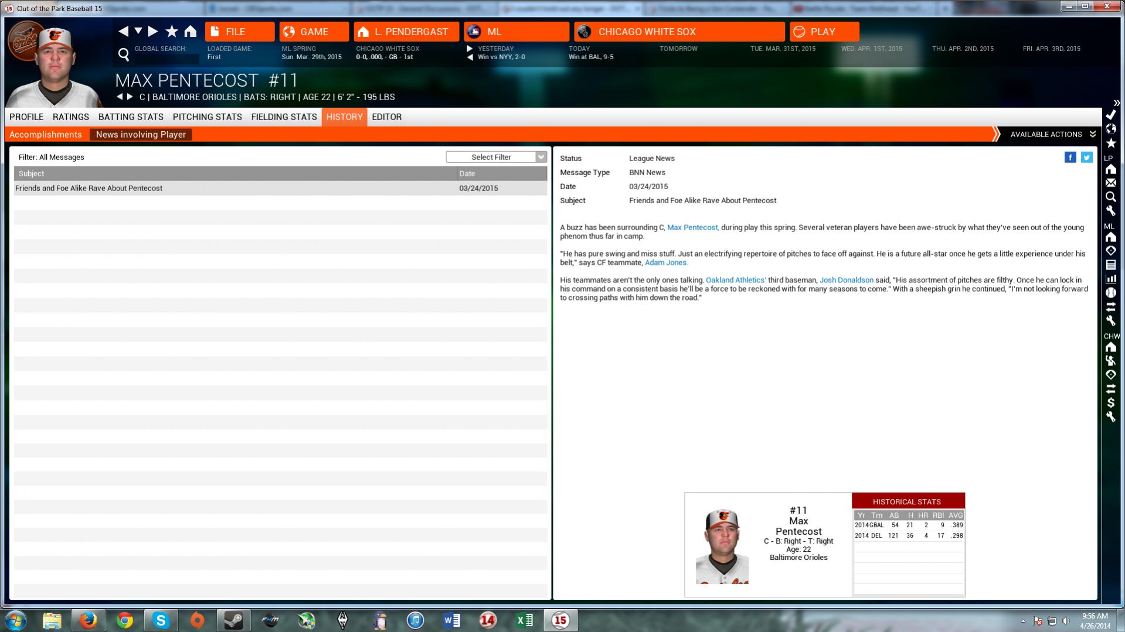Open Steam from the taskbar
Image resolution: width=1125 pixels, height=632 pixels.
point(234,620)
